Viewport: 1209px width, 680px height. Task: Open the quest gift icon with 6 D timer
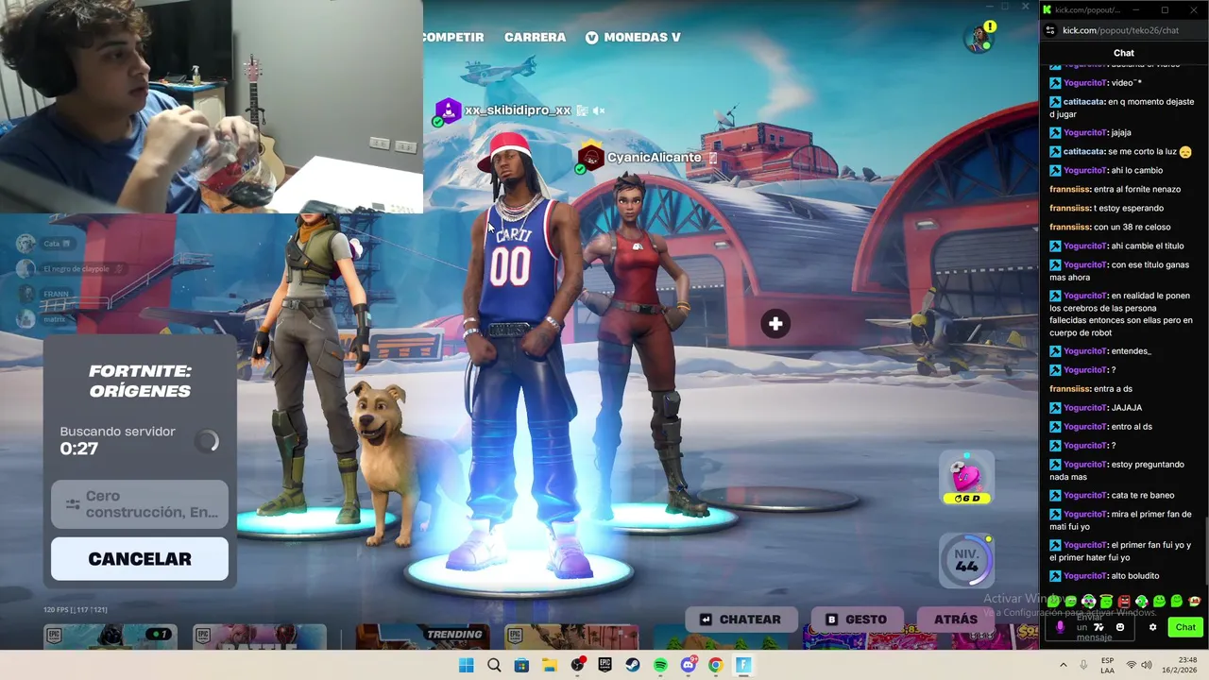tap(966, 477)
